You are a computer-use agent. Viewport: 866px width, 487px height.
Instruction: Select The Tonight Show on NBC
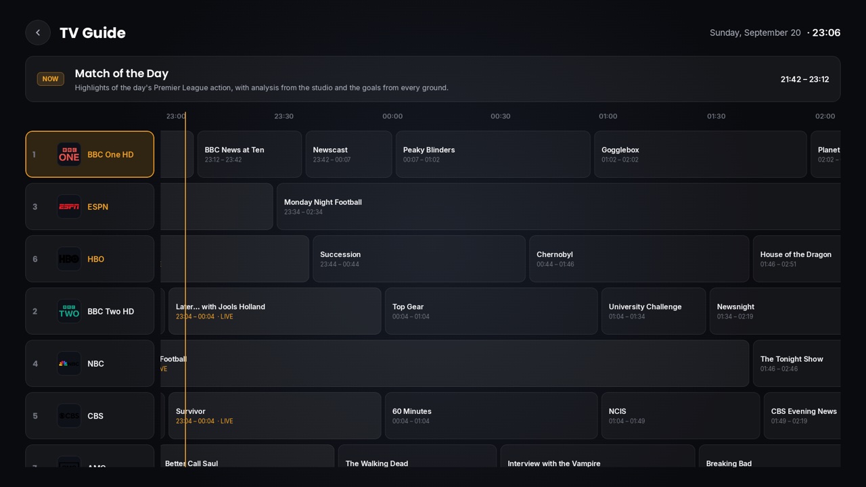coord(796,364)
